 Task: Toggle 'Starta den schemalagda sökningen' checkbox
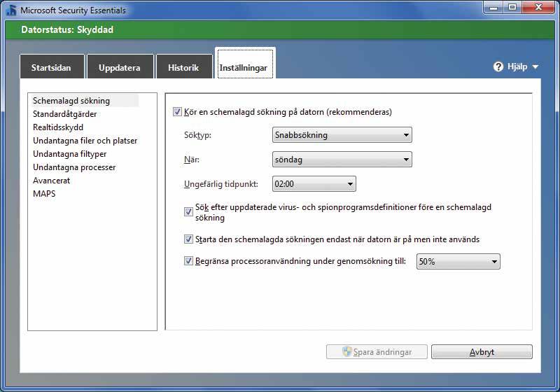tap(188, 239)
